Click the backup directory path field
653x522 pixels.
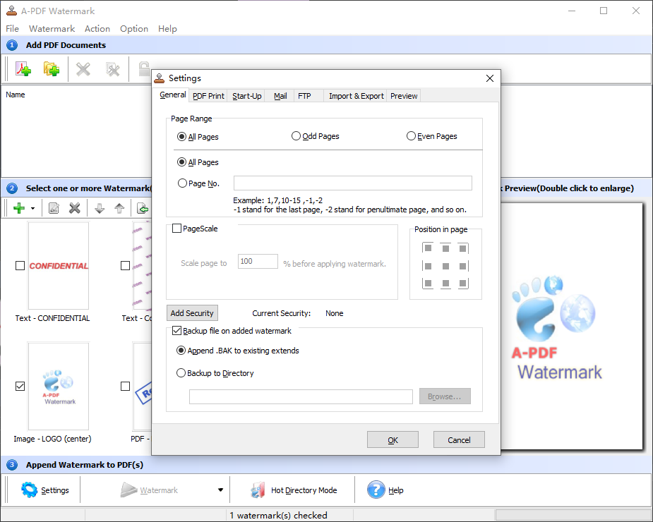click(x=301, y=396)
